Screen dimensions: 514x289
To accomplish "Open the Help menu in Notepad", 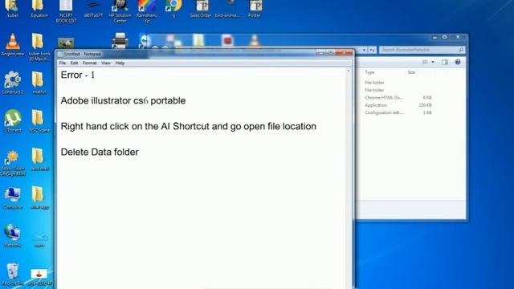I will [x=120, y=63].
